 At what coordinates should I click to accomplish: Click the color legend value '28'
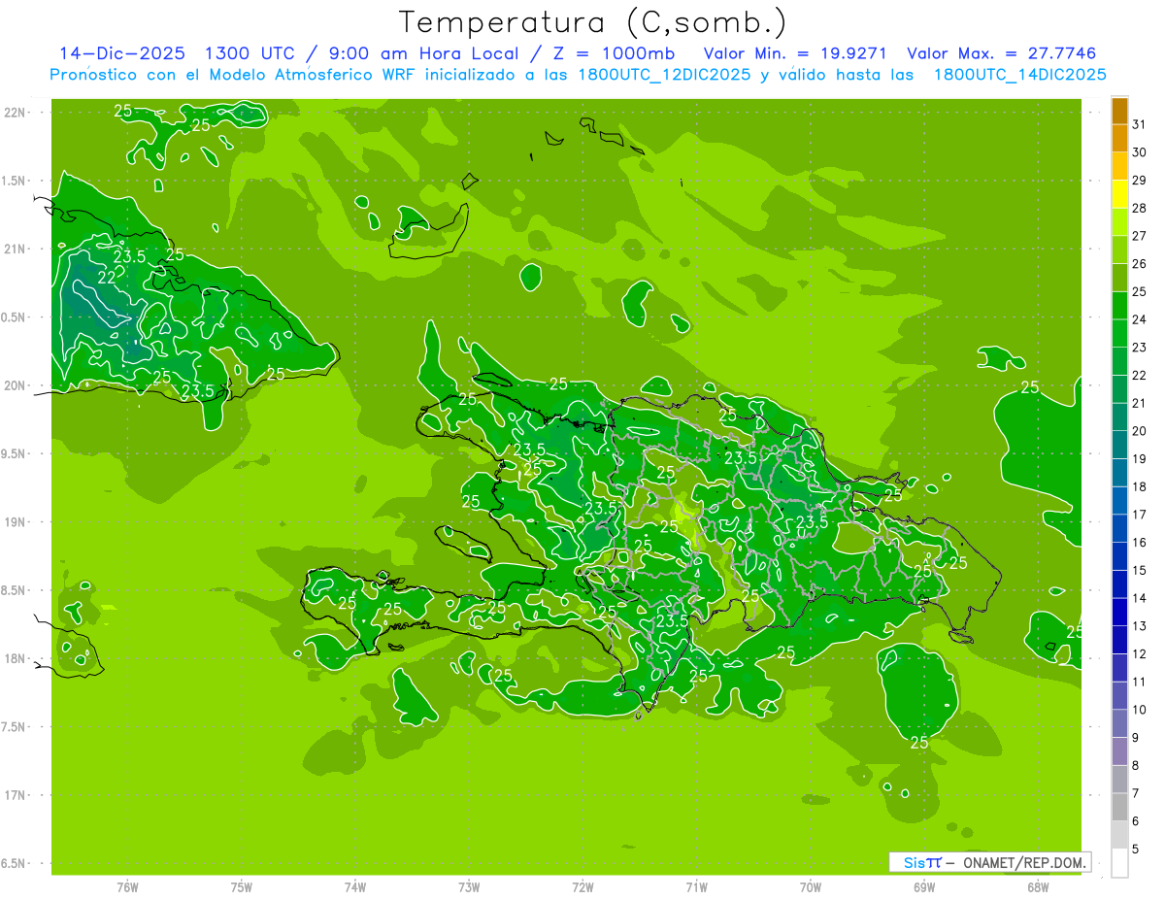pos(1140,208)
